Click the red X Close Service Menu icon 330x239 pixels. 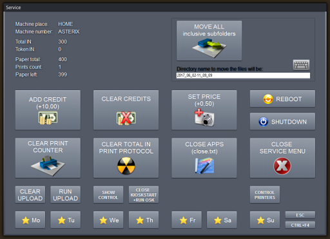tap(282, 166)
